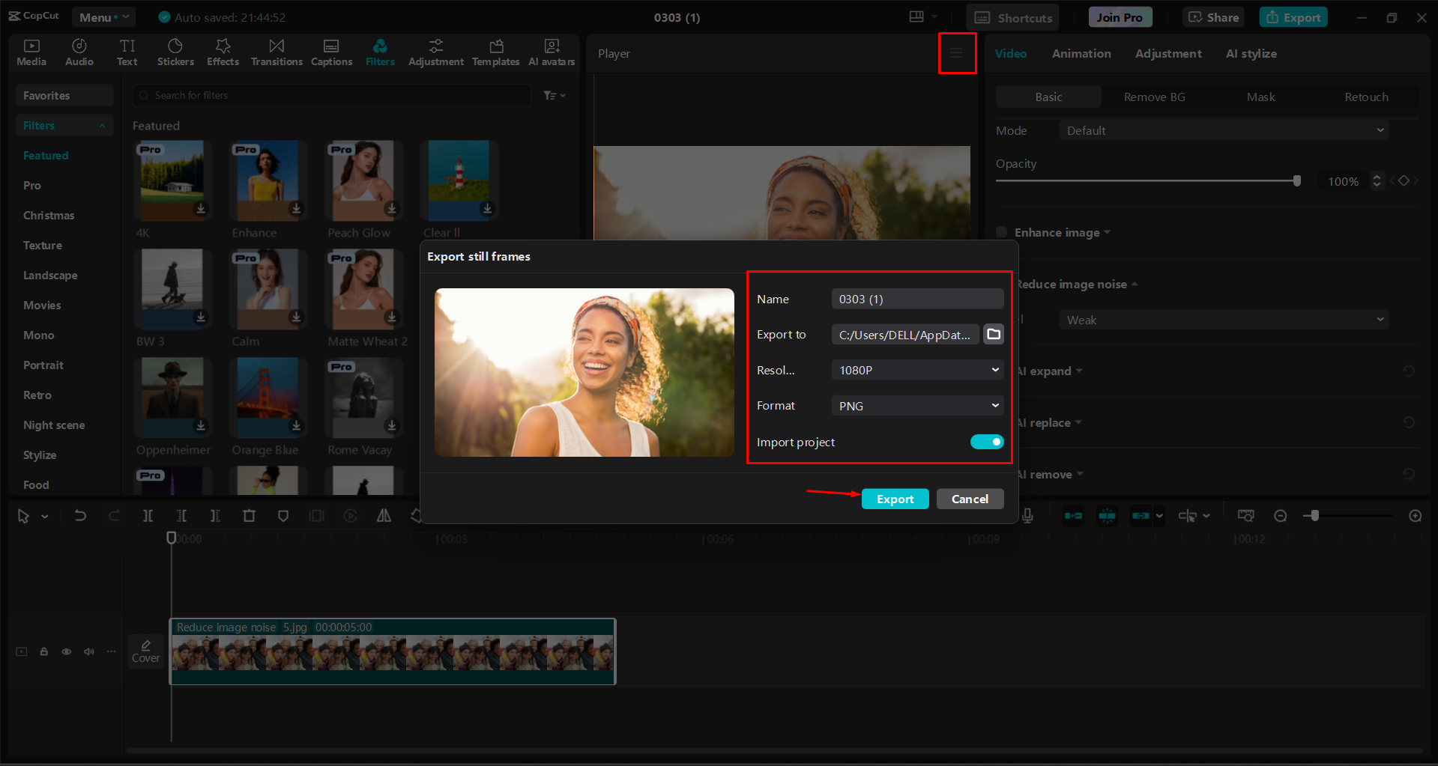Switch to the Animation tab

(1081, 53)
